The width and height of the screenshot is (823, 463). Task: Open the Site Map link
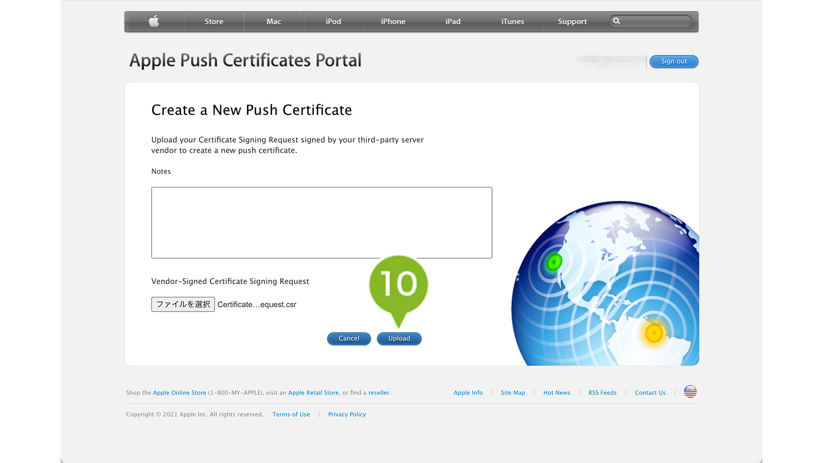tap(513, 393)
